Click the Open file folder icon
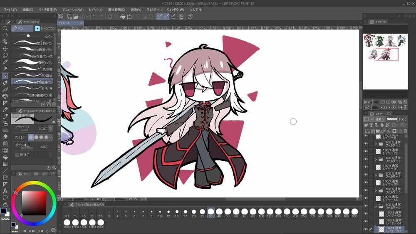 click(76, 17)
